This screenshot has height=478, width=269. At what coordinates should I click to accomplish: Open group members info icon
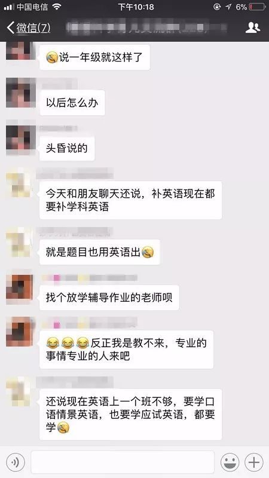[x=252, y=27]
